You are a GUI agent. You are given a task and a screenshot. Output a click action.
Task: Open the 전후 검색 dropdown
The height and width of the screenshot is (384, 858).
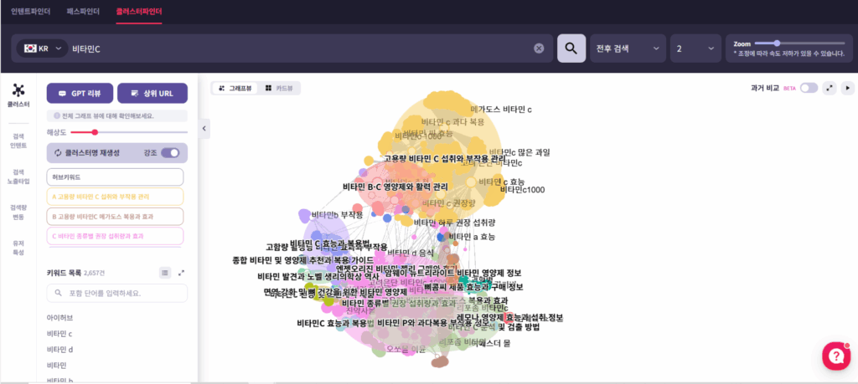626,49
